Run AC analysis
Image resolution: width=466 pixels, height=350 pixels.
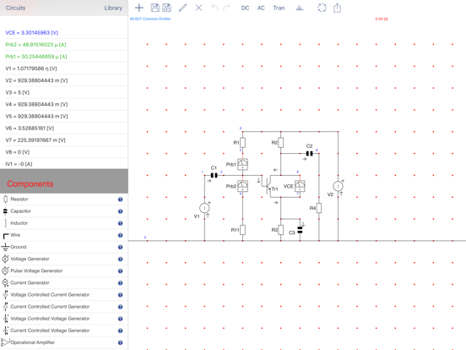tap(261, 8)
